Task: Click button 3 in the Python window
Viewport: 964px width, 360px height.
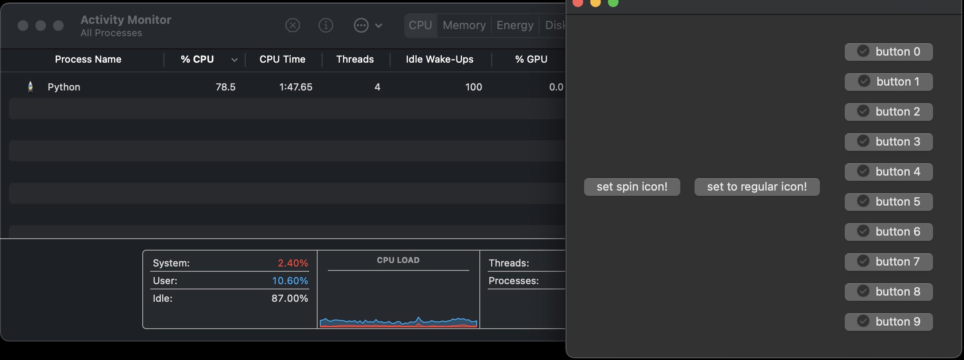Action: click(889, 142)
